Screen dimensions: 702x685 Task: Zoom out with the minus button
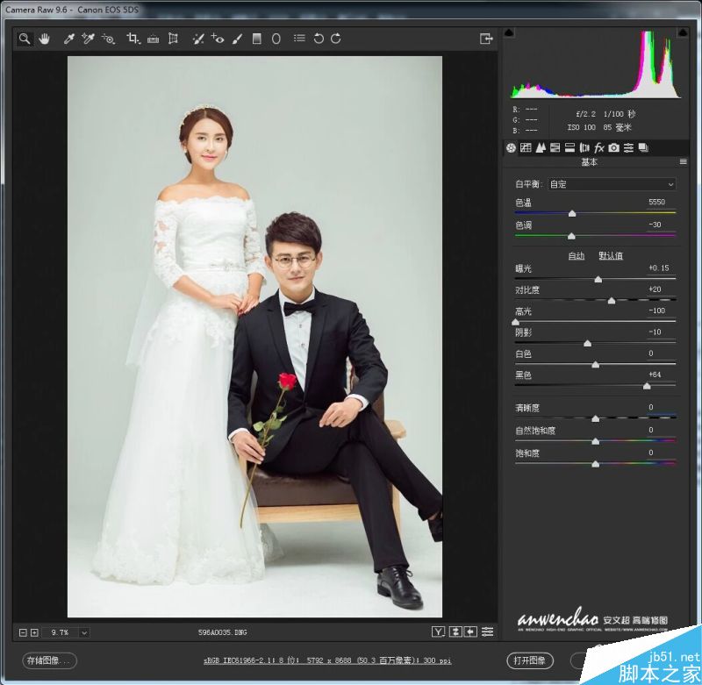pos(23,632)
